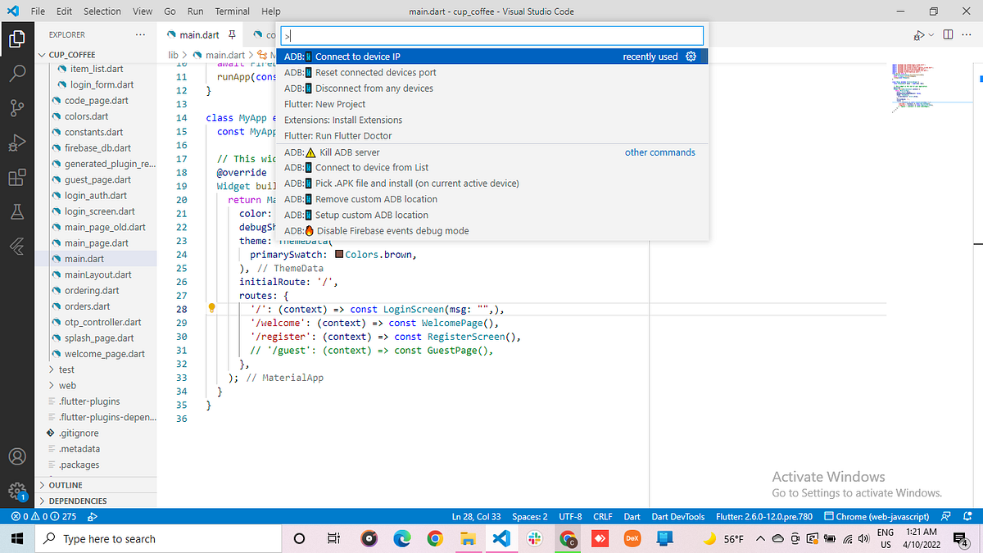
Task: Open the Manage gear in activity bar
Action: [17, 491]
